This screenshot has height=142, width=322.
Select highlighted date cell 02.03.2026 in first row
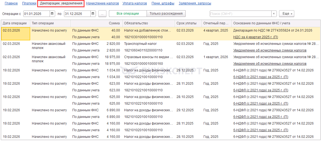tap(16, 34)
